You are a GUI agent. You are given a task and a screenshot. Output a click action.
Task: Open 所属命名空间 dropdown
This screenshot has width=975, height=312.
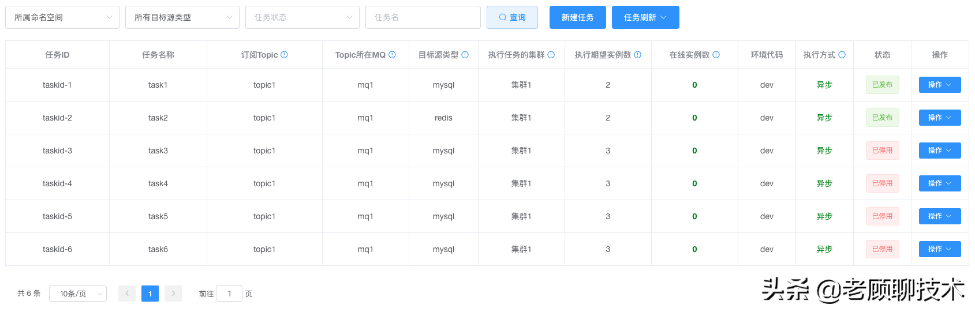(x=62, y=17)
